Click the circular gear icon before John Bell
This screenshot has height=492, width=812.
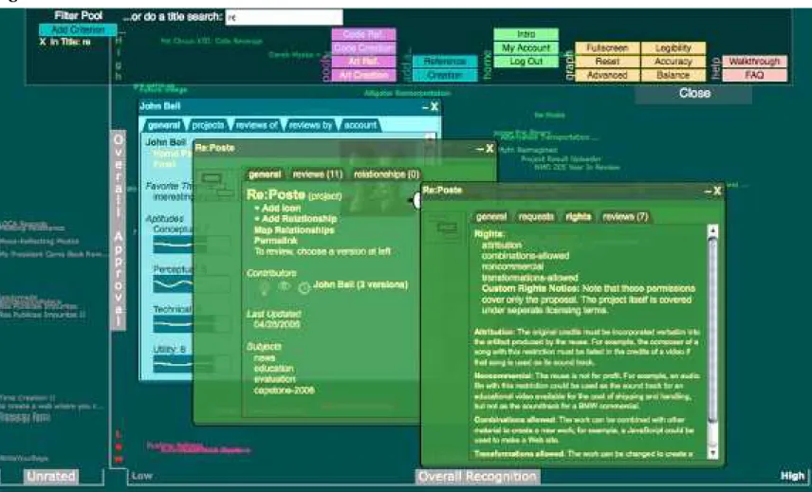click(x=304, y=288)
